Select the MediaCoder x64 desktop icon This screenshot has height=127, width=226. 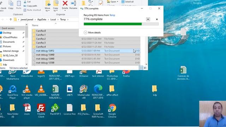[x=84, y=92]
